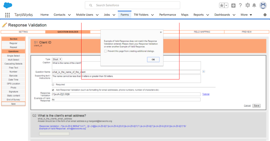Click inside the Search Salesforce field
The height and width of the screenshot is (141, 270).
[132, 5]
